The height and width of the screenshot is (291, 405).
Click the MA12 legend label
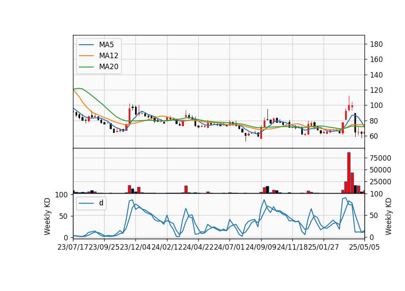click(x=108, y=56)
